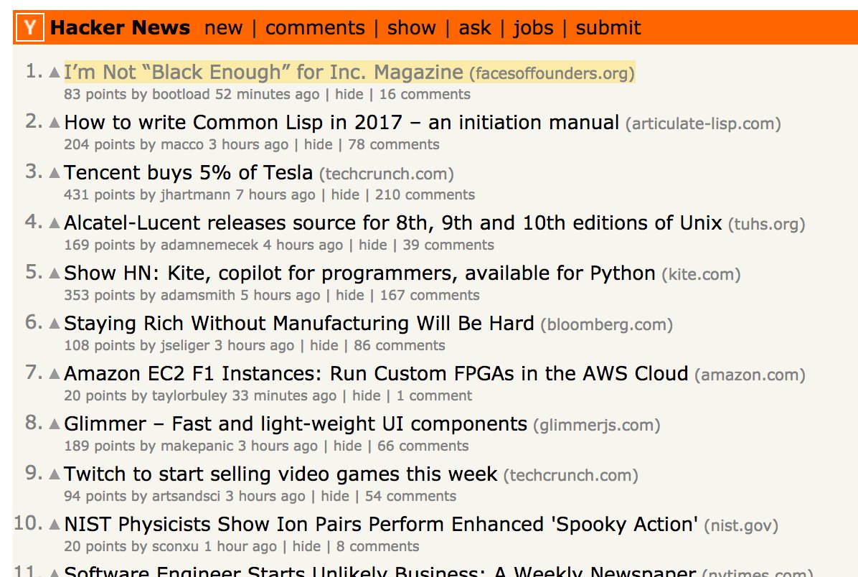Click the nist.gov domain link
This screenshot has height=577, width=858.
[741, 526]
